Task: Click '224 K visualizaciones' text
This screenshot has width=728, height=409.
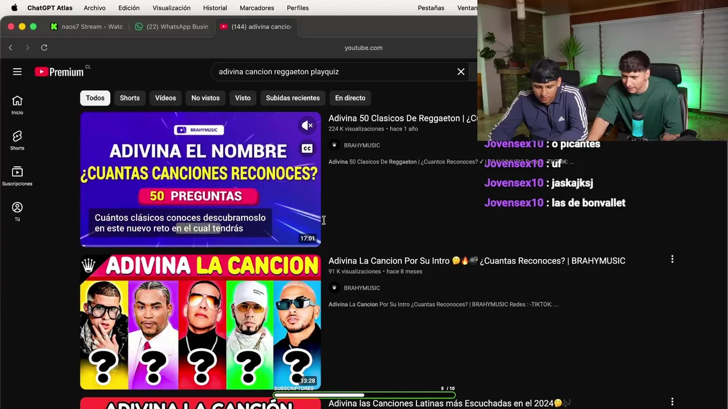Action: tap(355, 129)
